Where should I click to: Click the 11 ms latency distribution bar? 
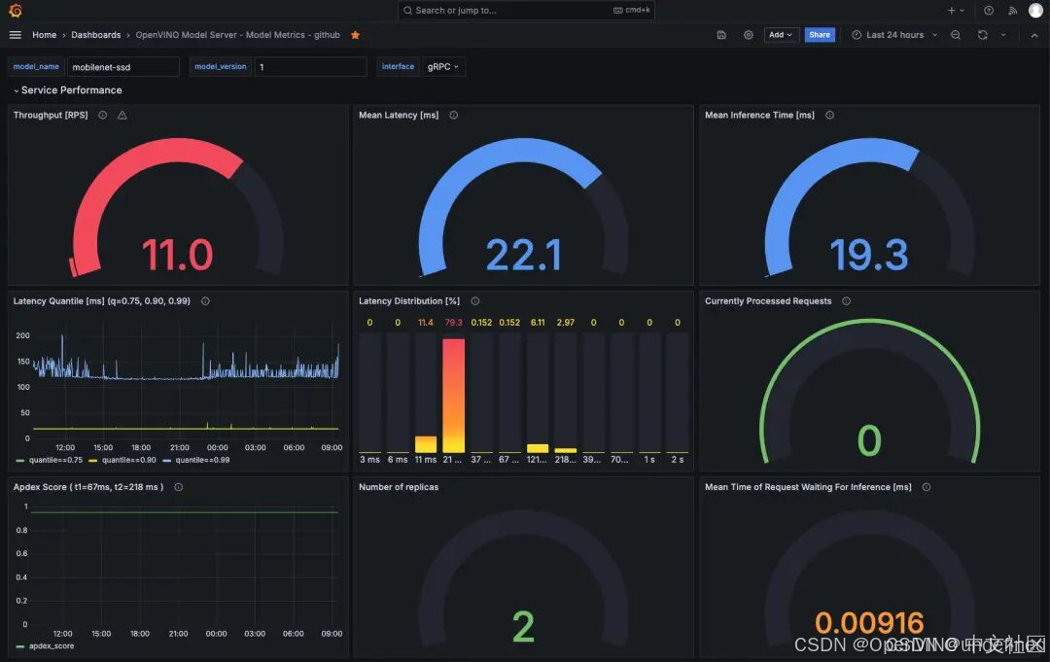[425, 444]
